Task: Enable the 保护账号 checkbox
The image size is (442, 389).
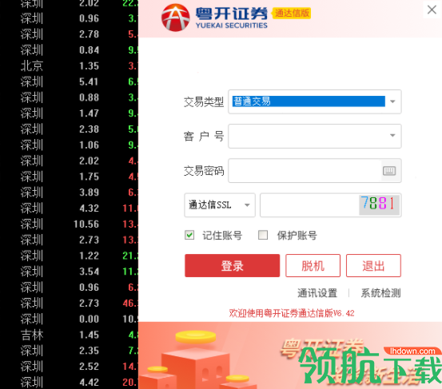Action: 263,235
